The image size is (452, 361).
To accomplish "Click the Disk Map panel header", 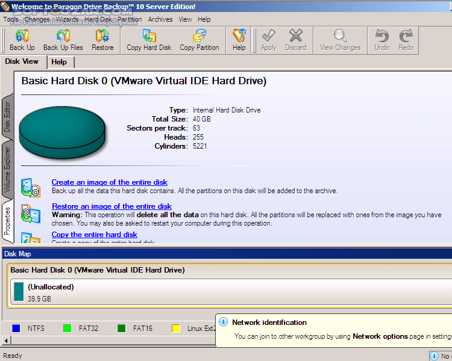I will 227,254.
